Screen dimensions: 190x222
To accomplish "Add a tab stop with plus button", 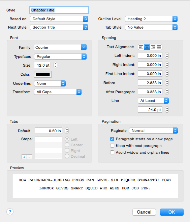I will 24,157.
